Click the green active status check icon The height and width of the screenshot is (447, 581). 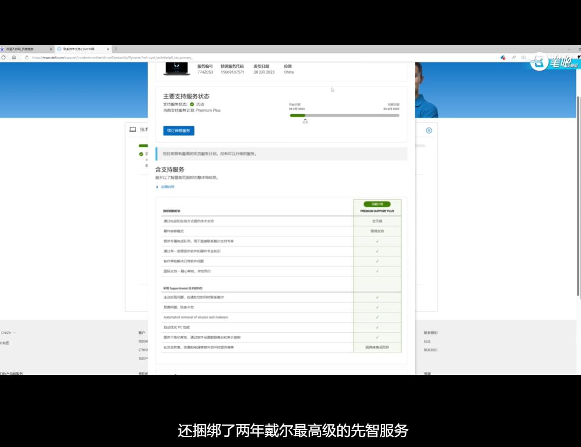192,105
